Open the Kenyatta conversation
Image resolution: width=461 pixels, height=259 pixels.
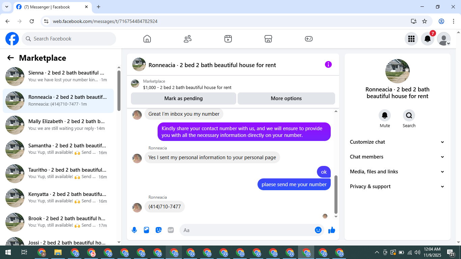coord(58,198)
